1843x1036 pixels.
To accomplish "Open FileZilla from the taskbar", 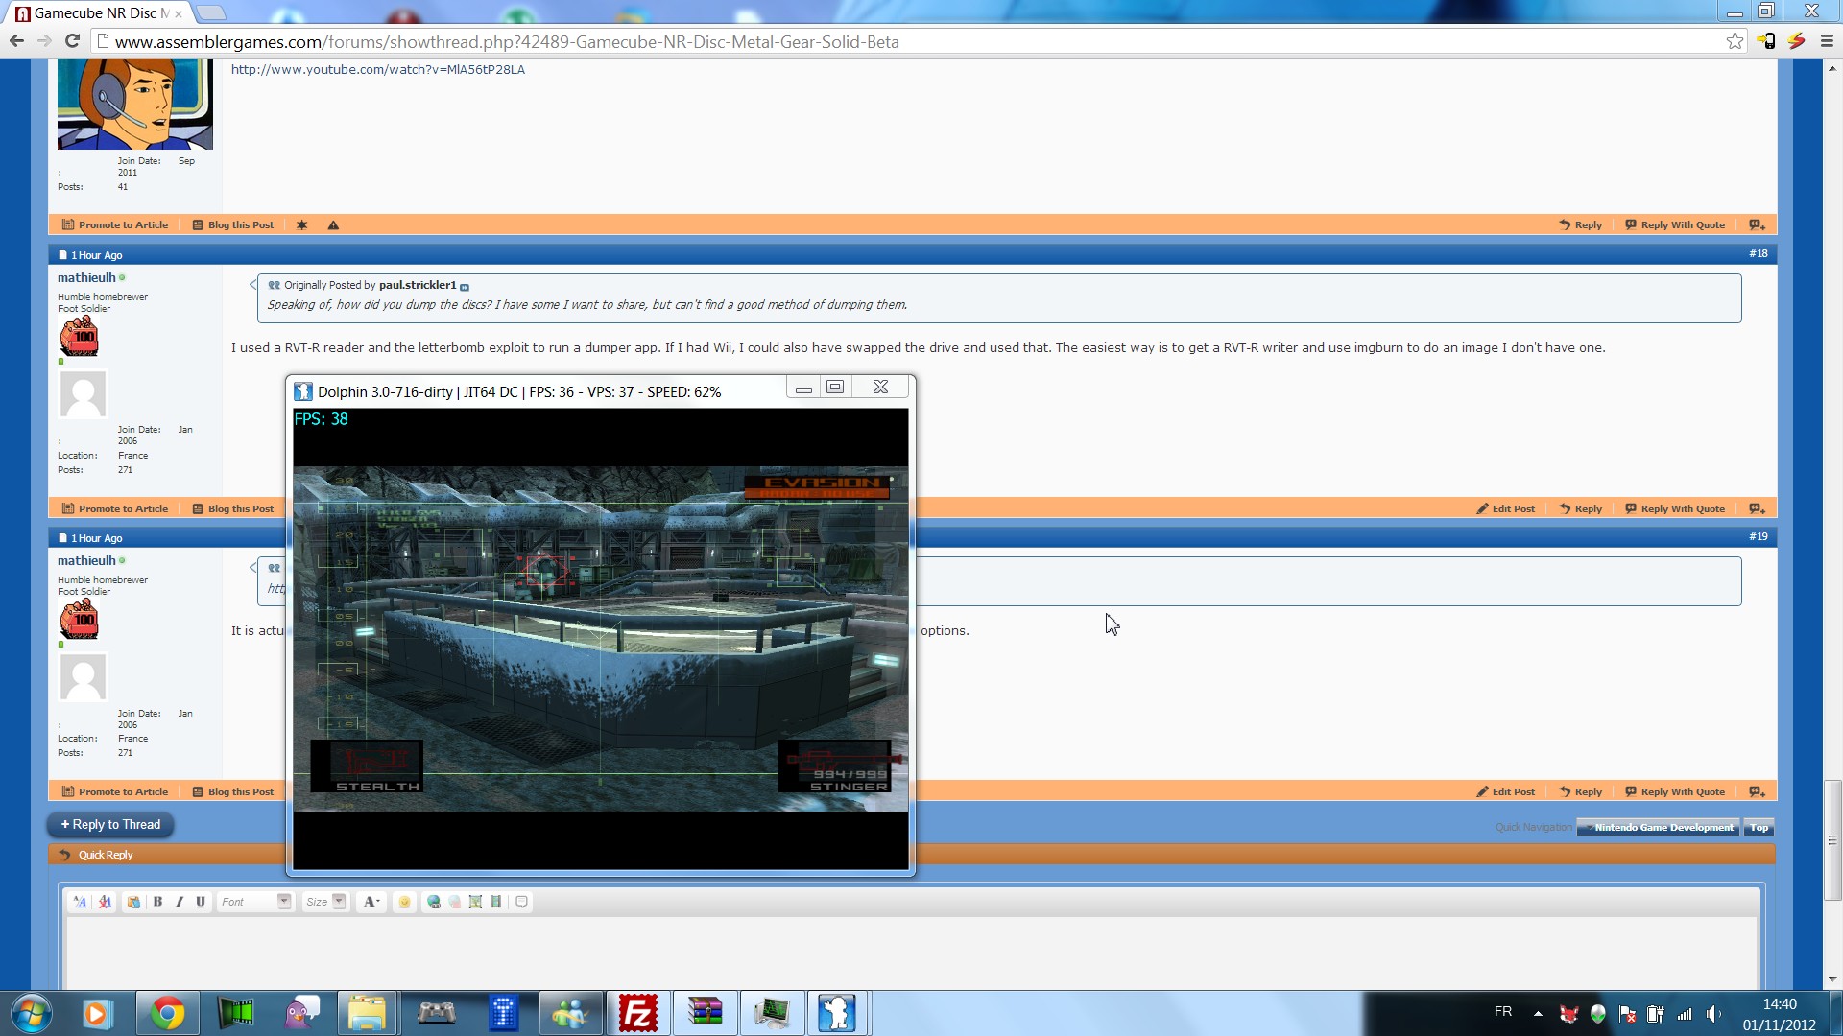I will coord(638,1013).
